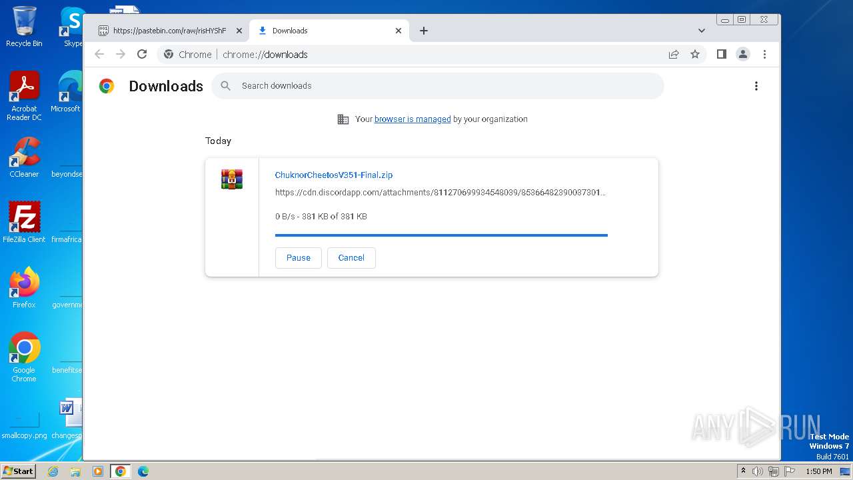853x480 pixels.
Task: Select the Firefox desktop shortcut
Action: [24, 288]
